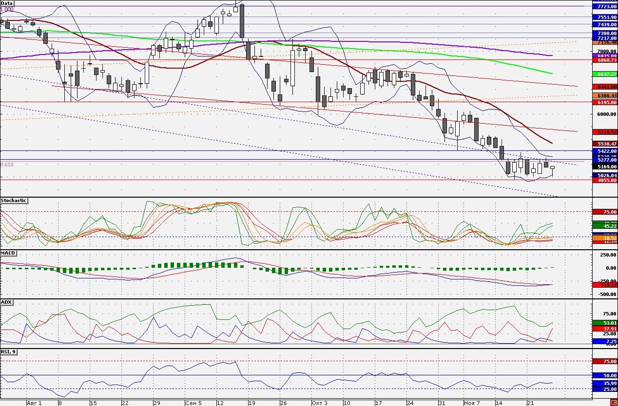Select the Stochastic panel label
618x406 pixels.
click(14, 201)
